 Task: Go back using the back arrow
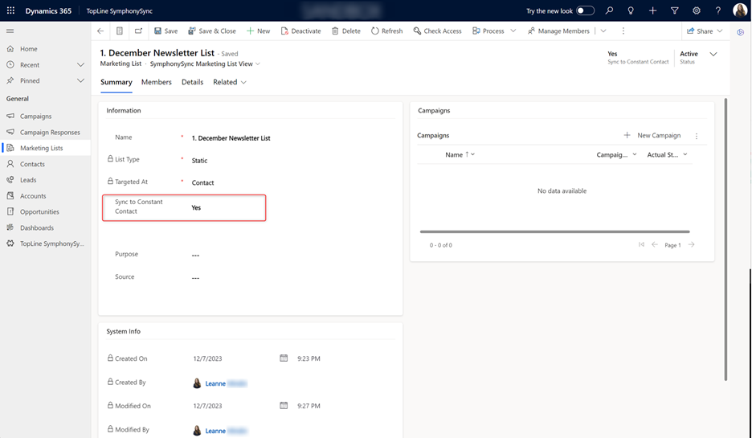pos(100,31)
